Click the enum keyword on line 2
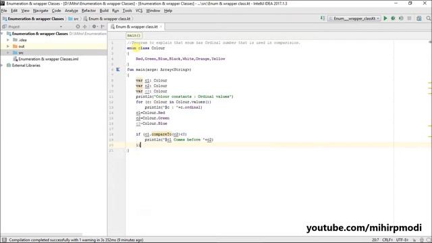The width and height of the screenshot is (432, 243). point(132,48)
